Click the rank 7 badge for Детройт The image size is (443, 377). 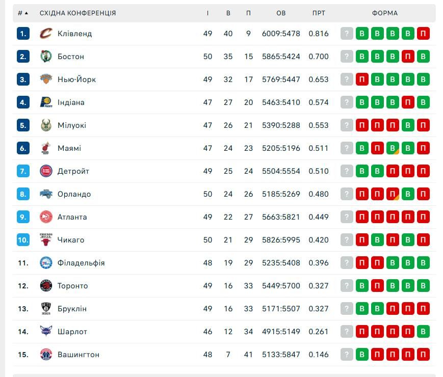pyautogui.click(x=23, y=171)
